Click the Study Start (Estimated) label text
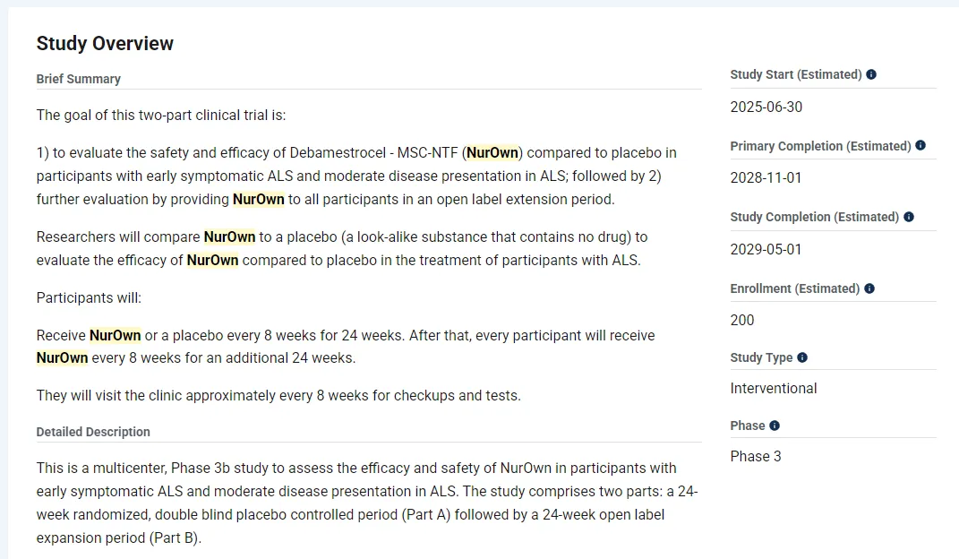Image resolution: width=959 pixels, height=559 pixels. (795, 74)
